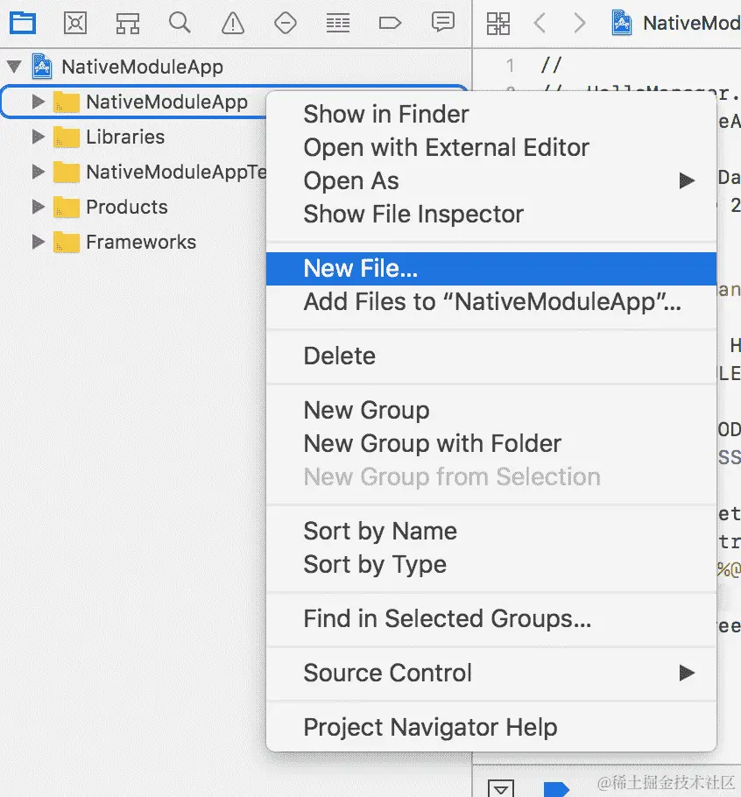Go forward with the right chevron

coord(579,23)
